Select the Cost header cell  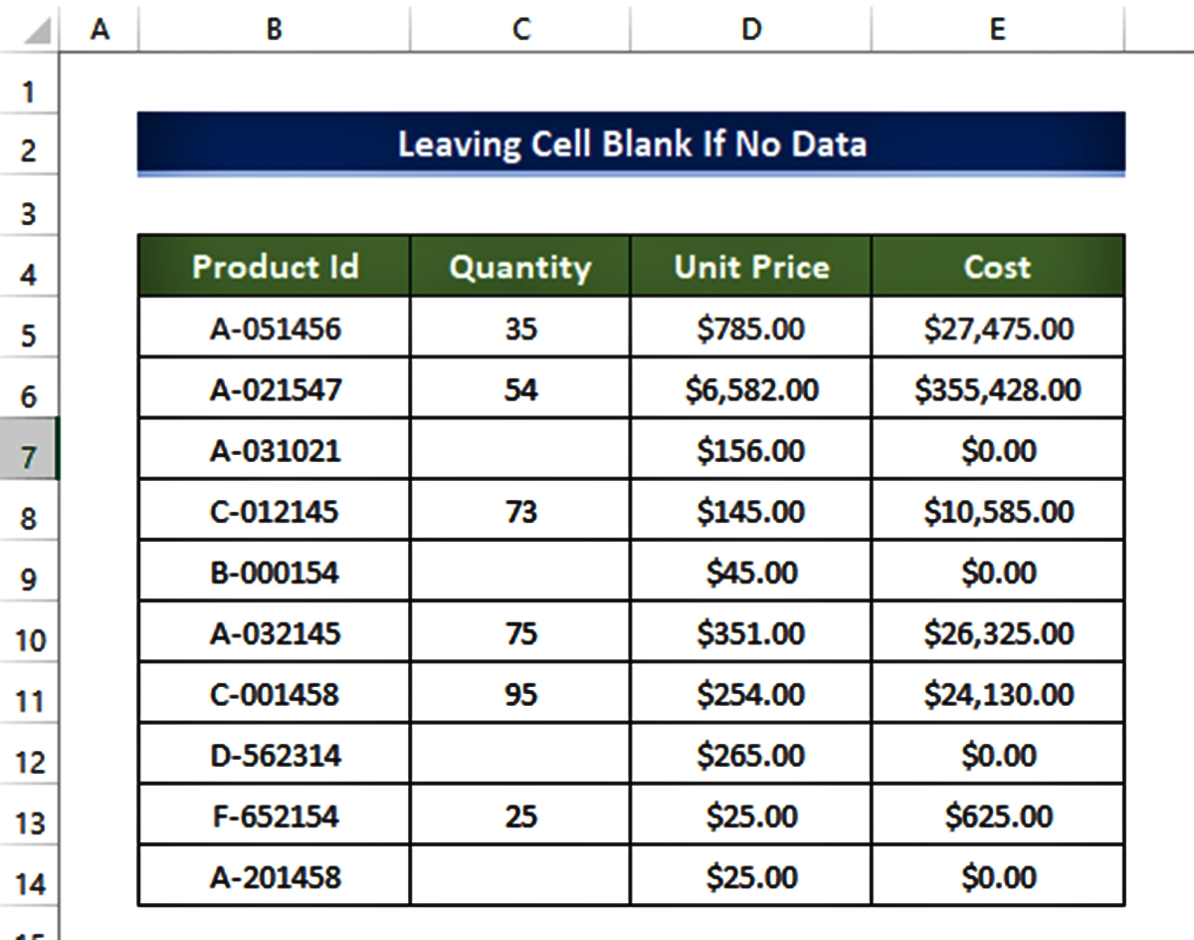(x=995, y=267)
